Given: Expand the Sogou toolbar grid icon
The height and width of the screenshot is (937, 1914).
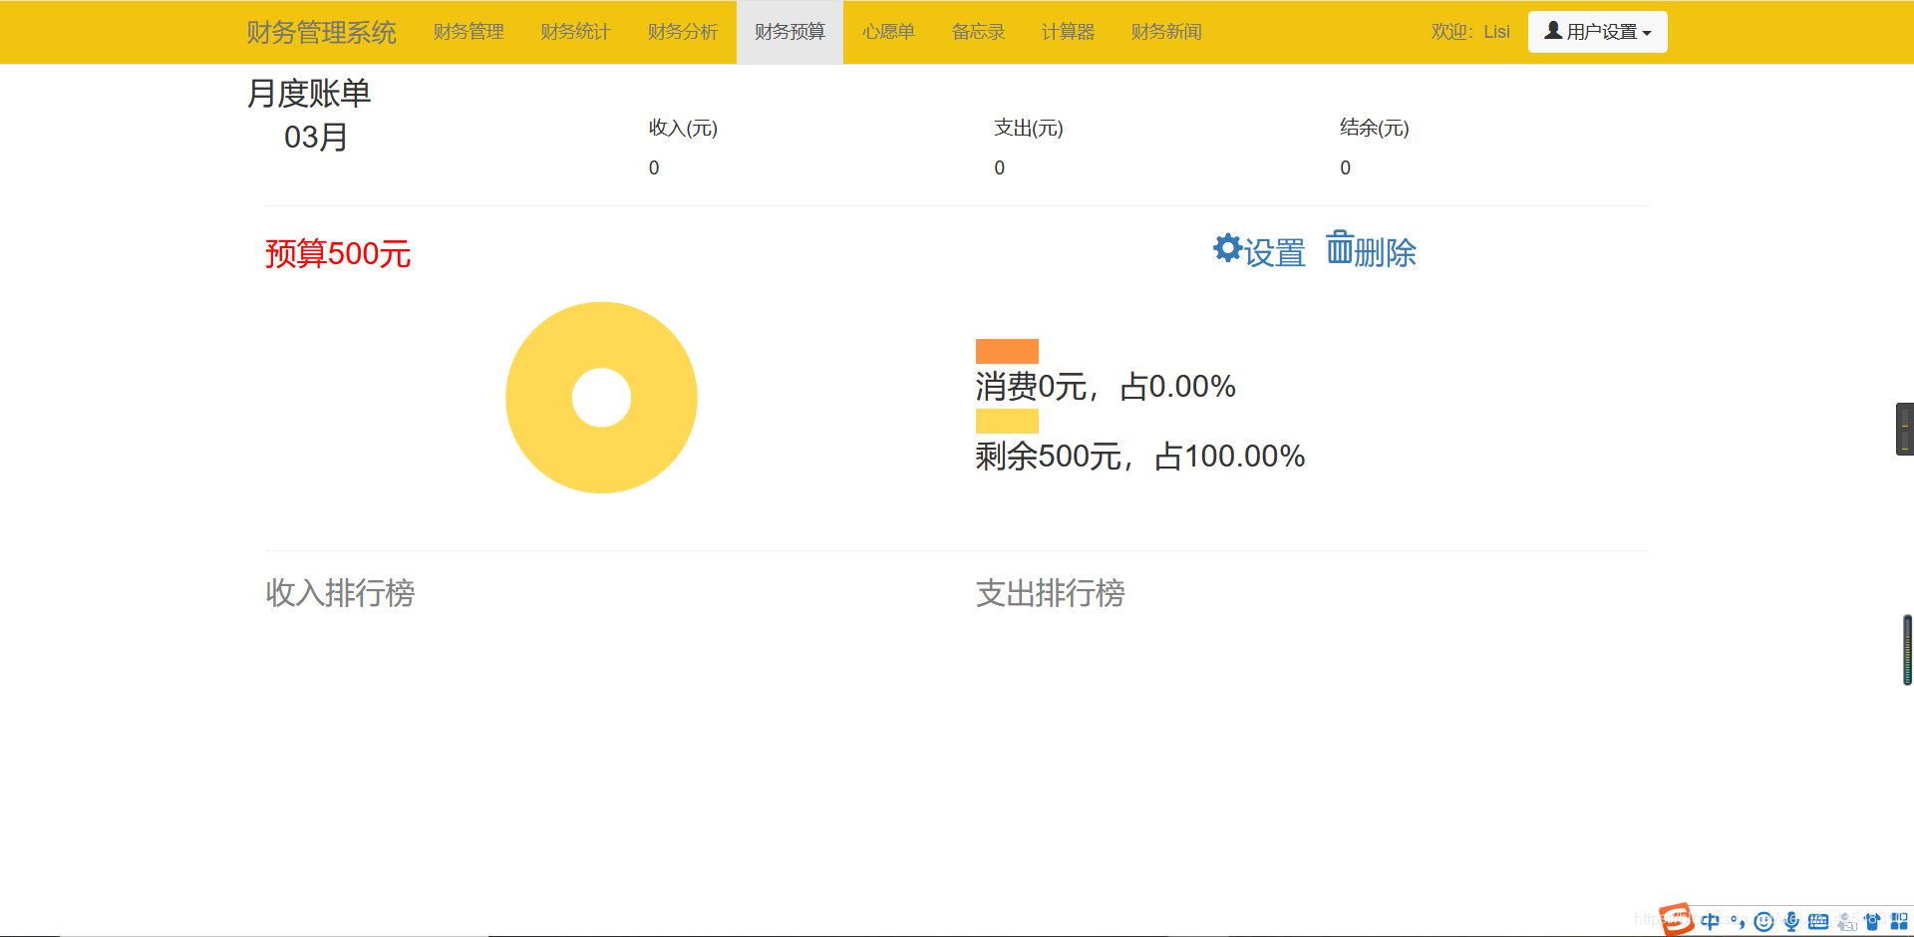Looking at the screenshot, I should click(x=1900, y=921).
